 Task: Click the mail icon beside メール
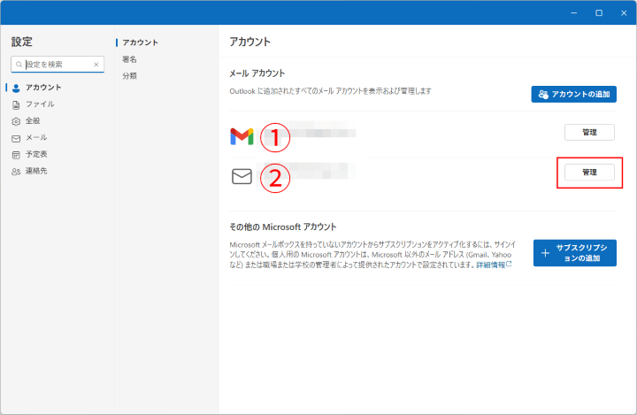pyautogui.click(x=16, y=139)
